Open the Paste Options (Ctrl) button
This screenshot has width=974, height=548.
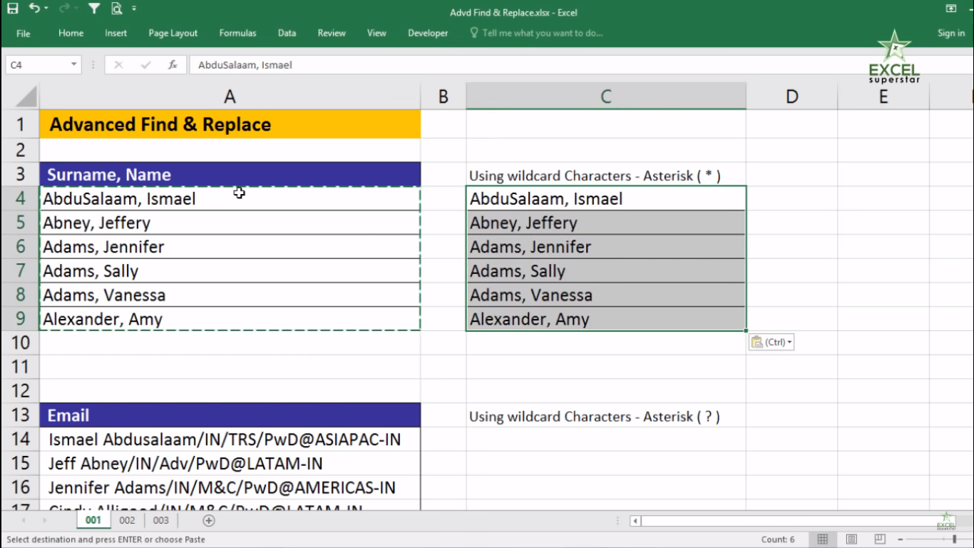point(771,342)
